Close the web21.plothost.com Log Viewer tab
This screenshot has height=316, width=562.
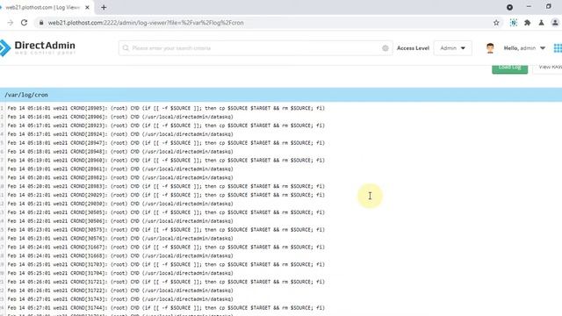pos(87,7)
